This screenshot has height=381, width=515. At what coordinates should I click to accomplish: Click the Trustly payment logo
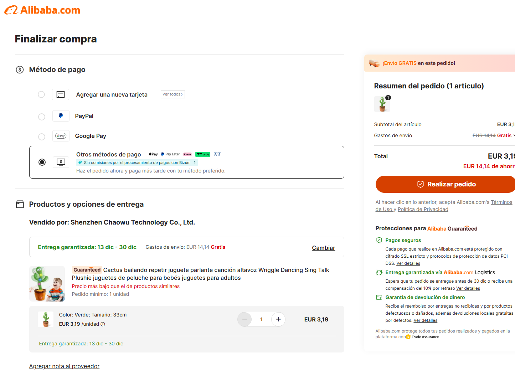[203, 154]
